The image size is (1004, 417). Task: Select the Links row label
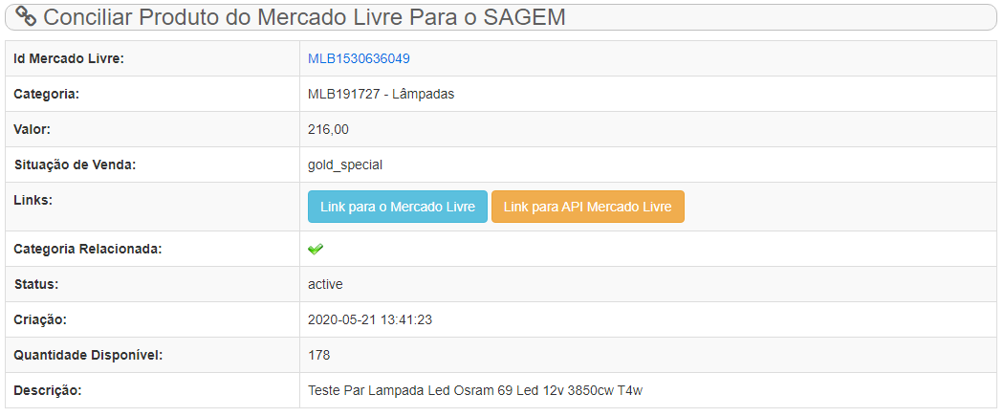click(x=33, y=200)
